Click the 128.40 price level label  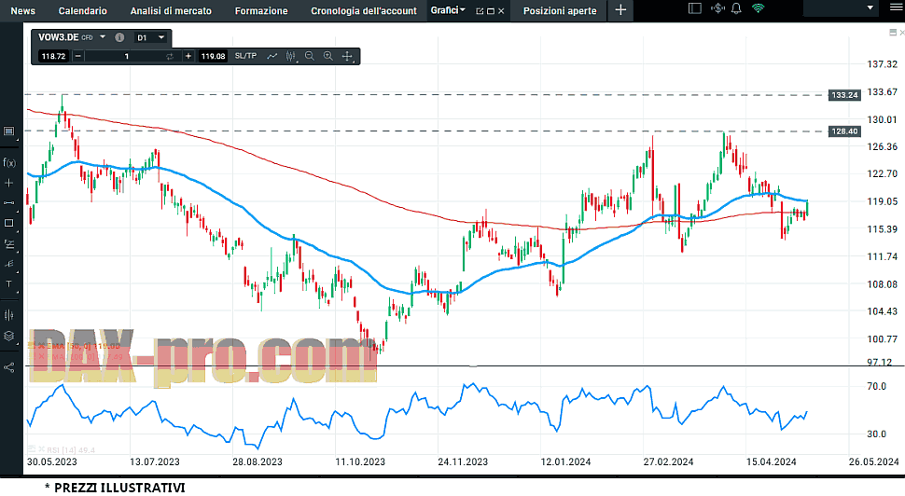844,131
